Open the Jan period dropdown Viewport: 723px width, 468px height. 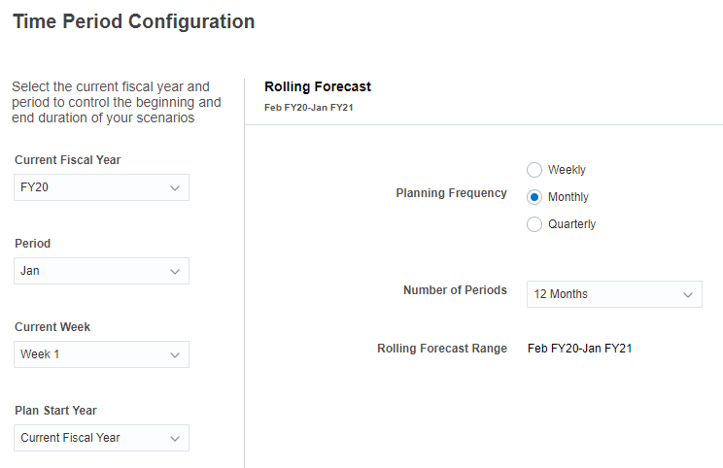pos(92,271)
